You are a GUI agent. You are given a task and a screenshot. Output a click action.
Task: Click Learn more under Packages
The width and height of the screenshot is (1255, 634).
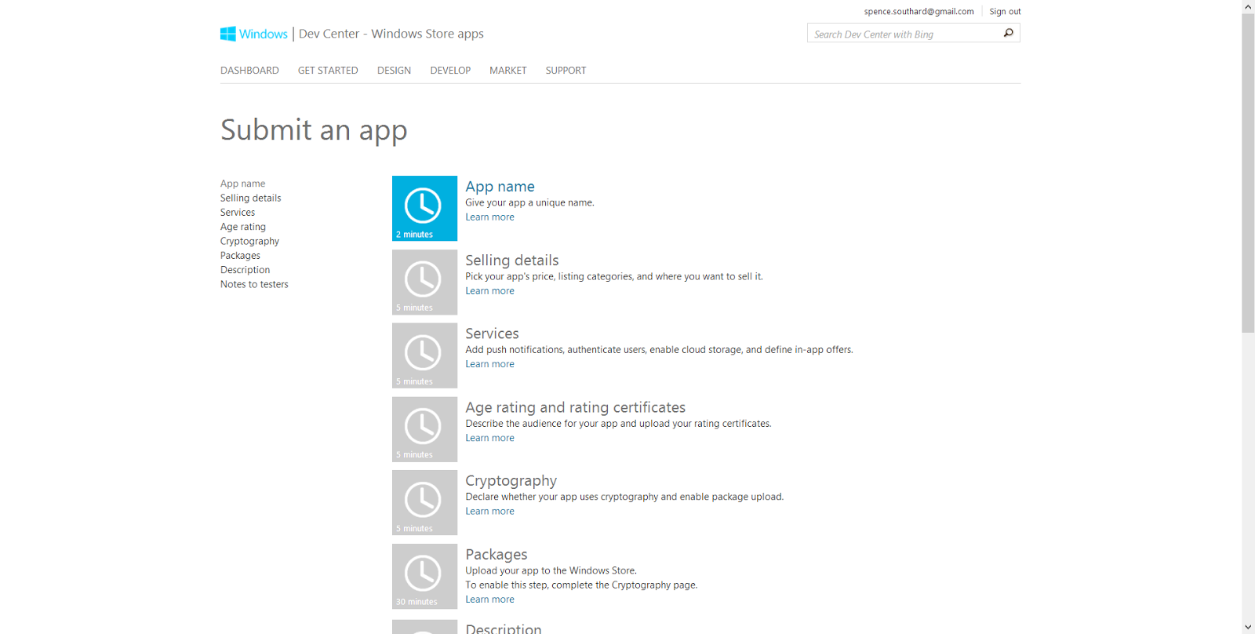coord(490,599)
